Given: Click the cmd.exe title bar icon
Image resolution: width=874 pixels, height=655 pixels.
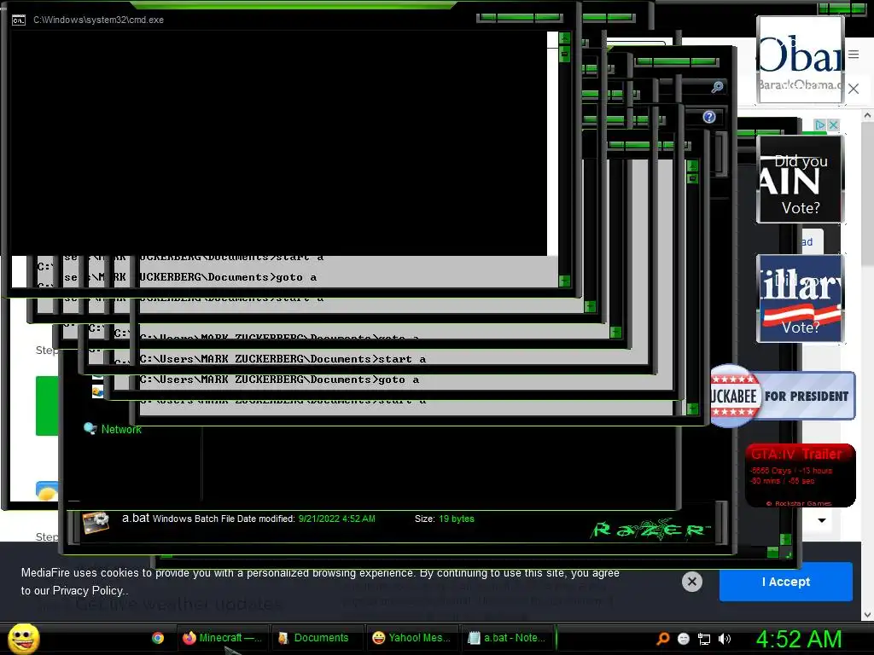Looking at the screenshot, I should tap(19, 20).
